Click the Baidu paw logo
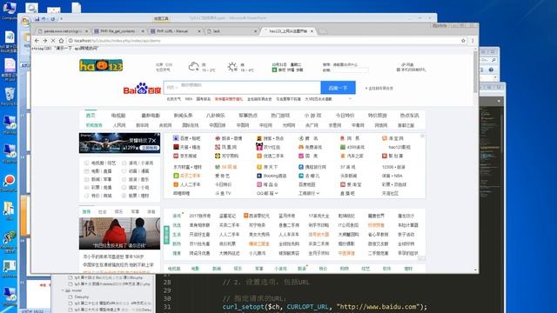Viewport: 557px width, 313px height. click(142, 88)
